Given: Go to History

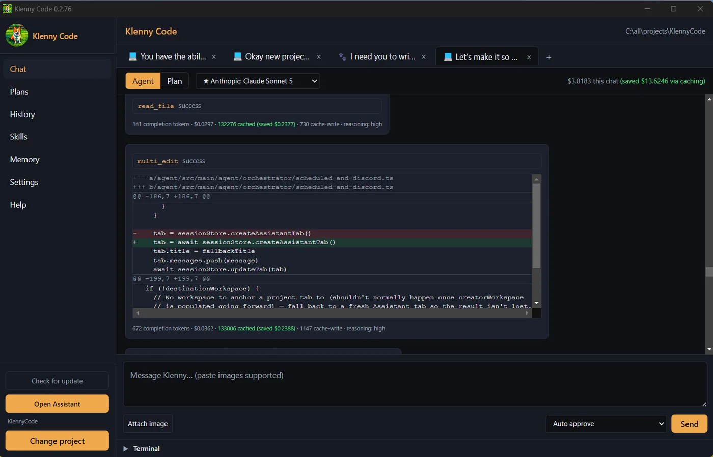Looking at the screenshot, I should 57,114.
